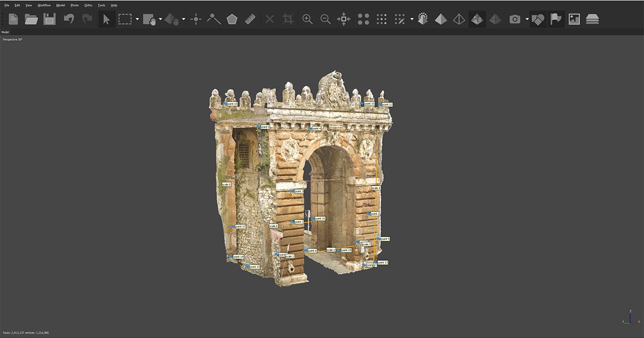This screenshot has height=338, width=644.
Task: Open the Ortho menu
Action: point(89,5)
